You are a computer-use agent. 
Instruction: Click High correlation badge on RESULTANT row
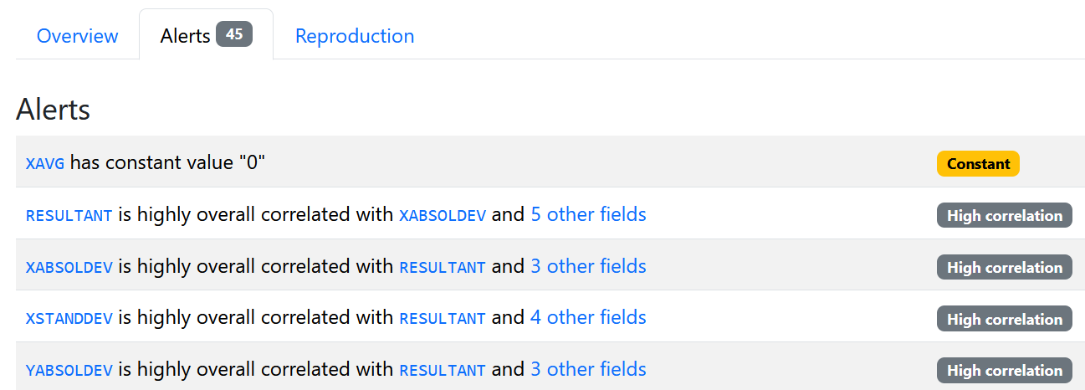[x=1004, y=215]
